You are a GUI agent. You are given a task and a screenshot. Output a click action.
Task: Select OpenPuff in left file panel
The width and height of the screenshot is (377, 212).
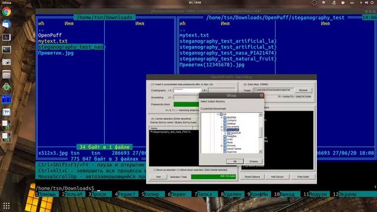coord(49,35)
